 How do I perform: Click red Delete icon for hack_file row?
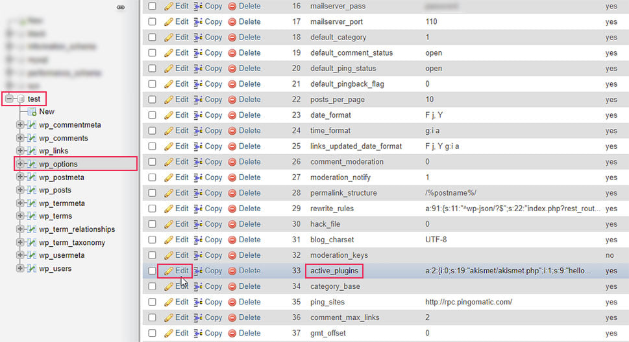click(232, 224)
